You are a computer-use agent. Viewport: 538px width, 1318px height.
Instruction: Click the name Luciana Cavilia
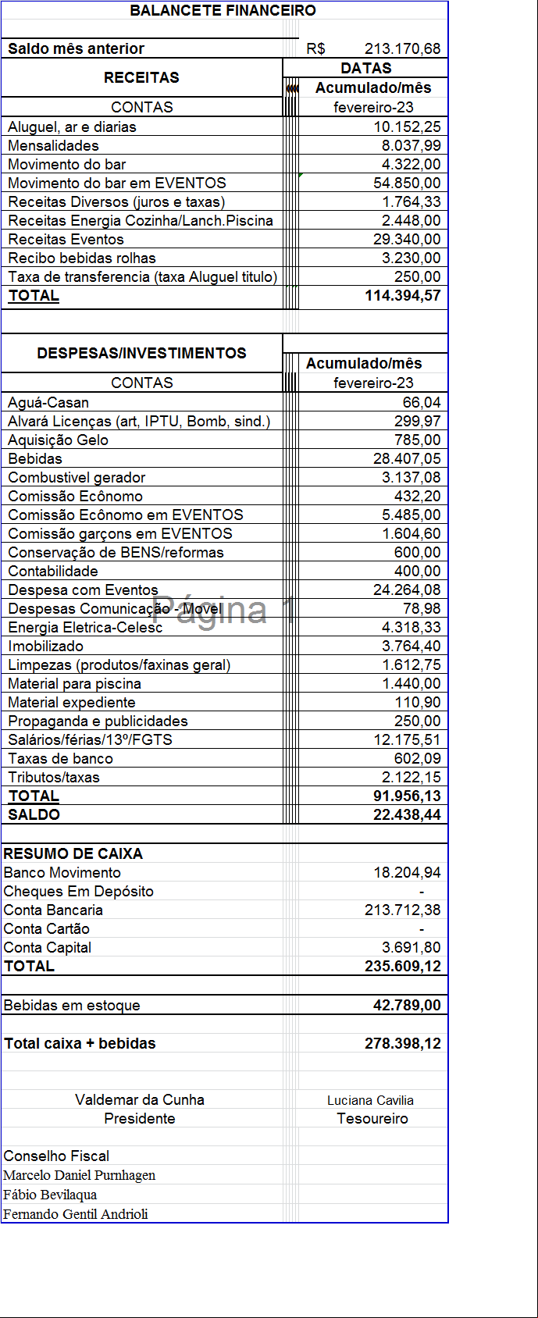pos(370,1100)
